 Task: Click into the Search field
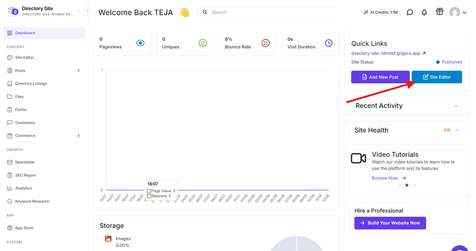point(268,12)
